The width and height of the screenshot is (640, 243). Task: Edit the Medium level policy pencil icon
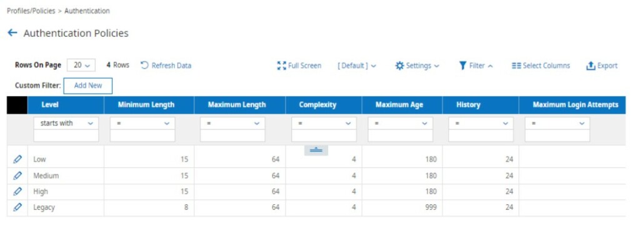point(17,176)
